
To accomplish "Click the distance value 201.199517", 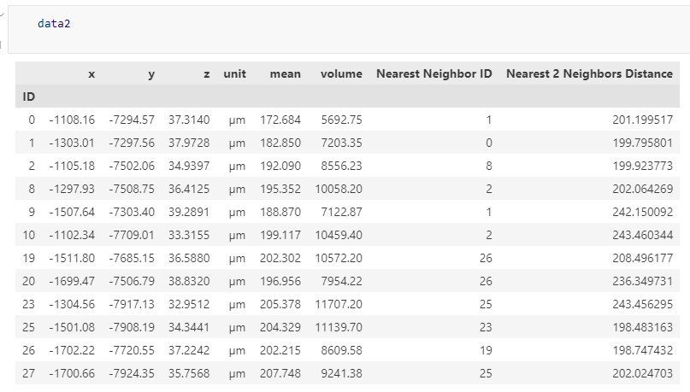I will click(642, 120).
